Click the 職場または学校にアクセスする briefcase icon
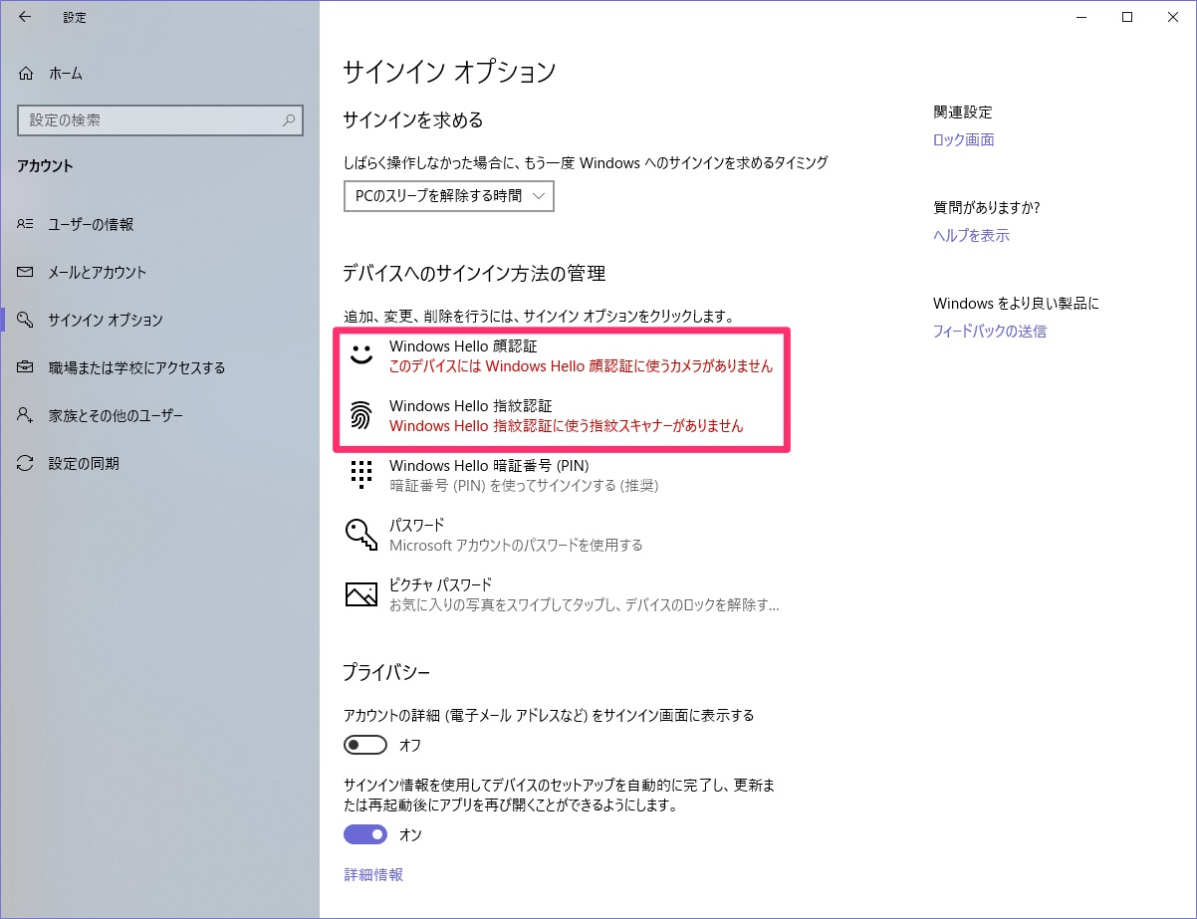Viewport: 1197px width, 919px height. (26, 367)
